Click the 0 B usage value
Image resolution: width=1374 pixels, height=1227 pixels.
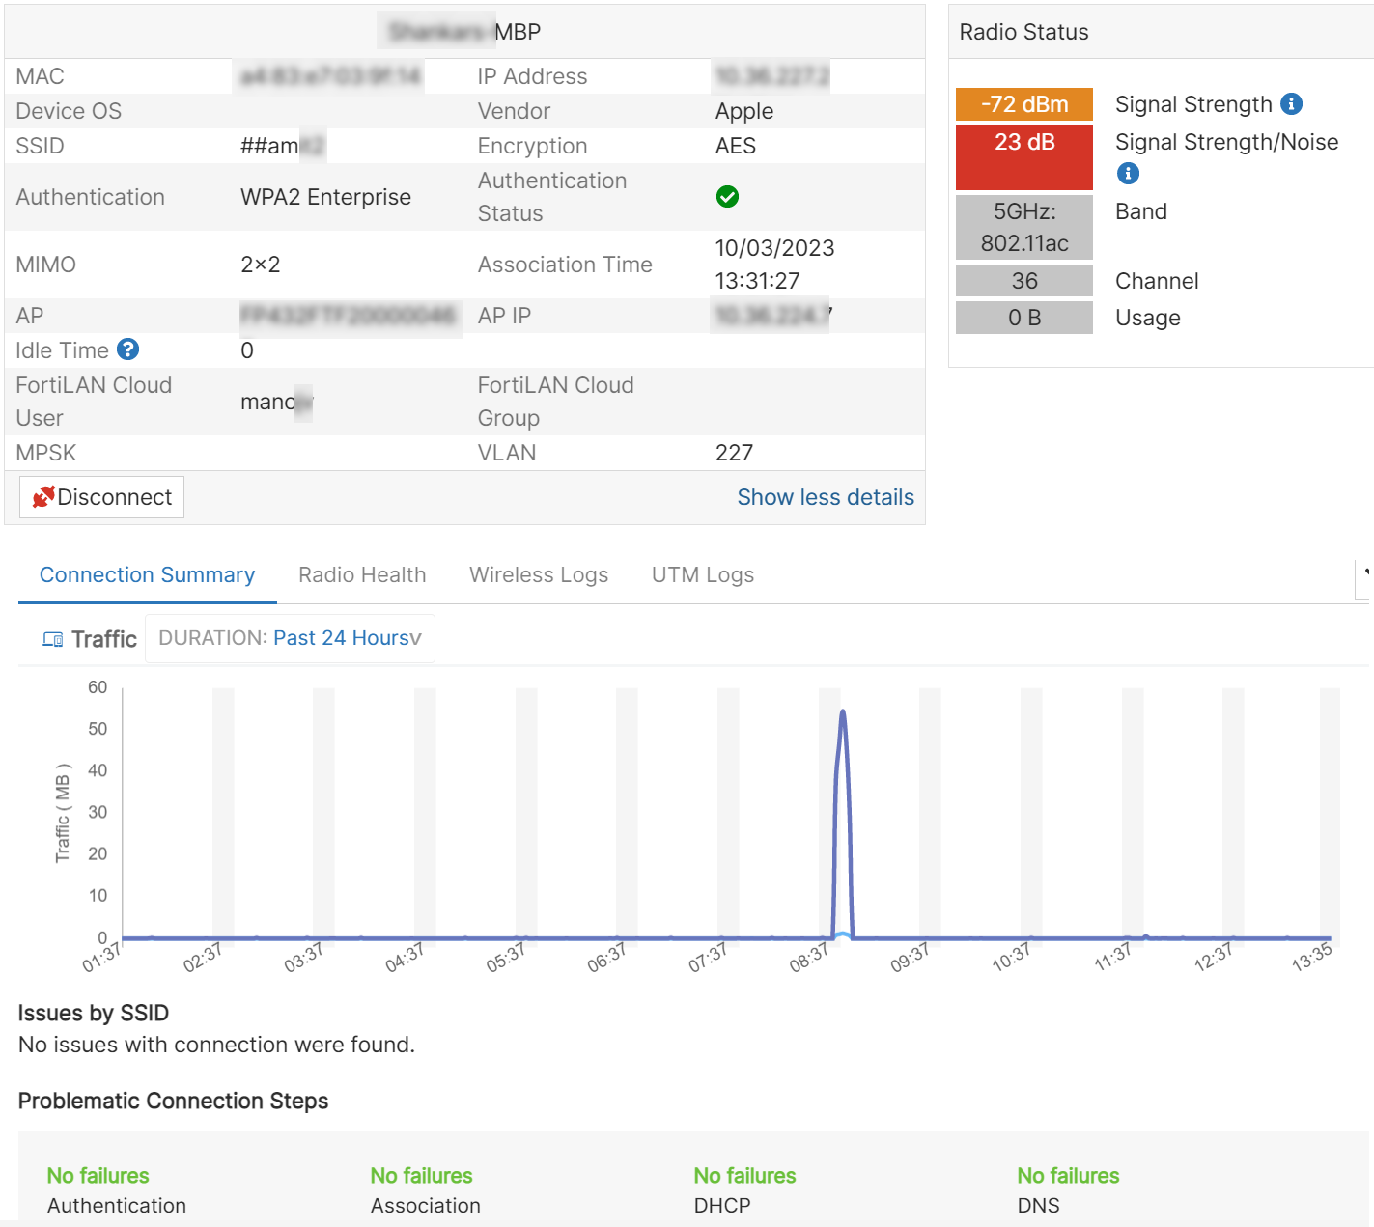(x=1024, y=318)
